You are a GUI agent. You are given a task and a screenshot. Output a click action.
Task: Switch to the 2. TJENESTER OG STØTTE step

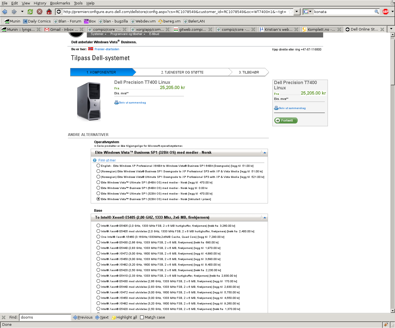pyautogui.click(x=183, y=72)
